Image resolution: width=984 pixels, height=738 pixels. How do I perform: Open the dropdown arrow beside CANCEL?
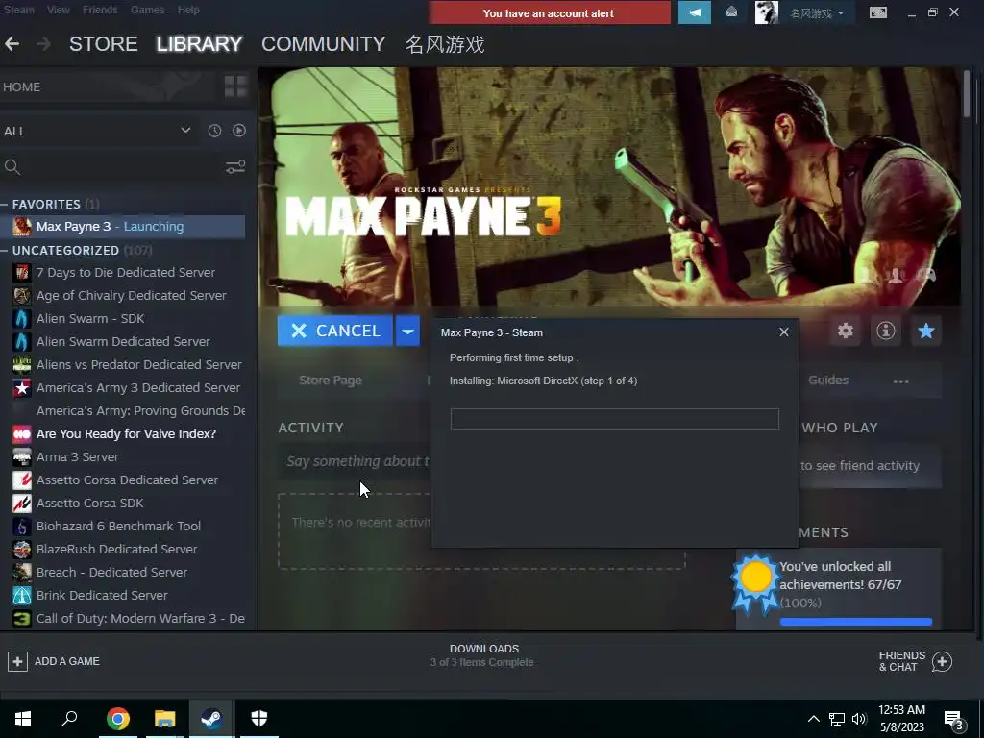click(x=407, y=331)
